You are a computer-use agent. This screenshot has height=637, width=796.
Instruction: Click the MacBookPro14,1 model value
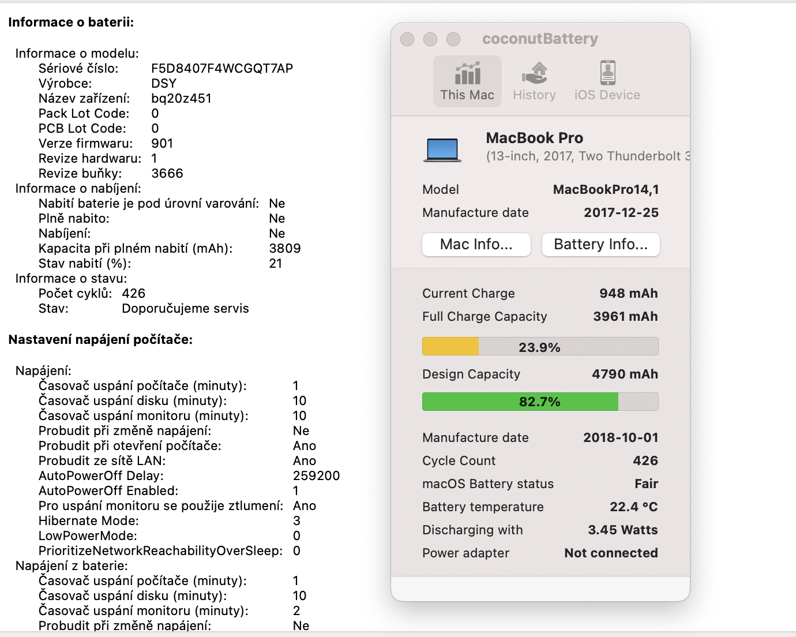click(606, 190)
